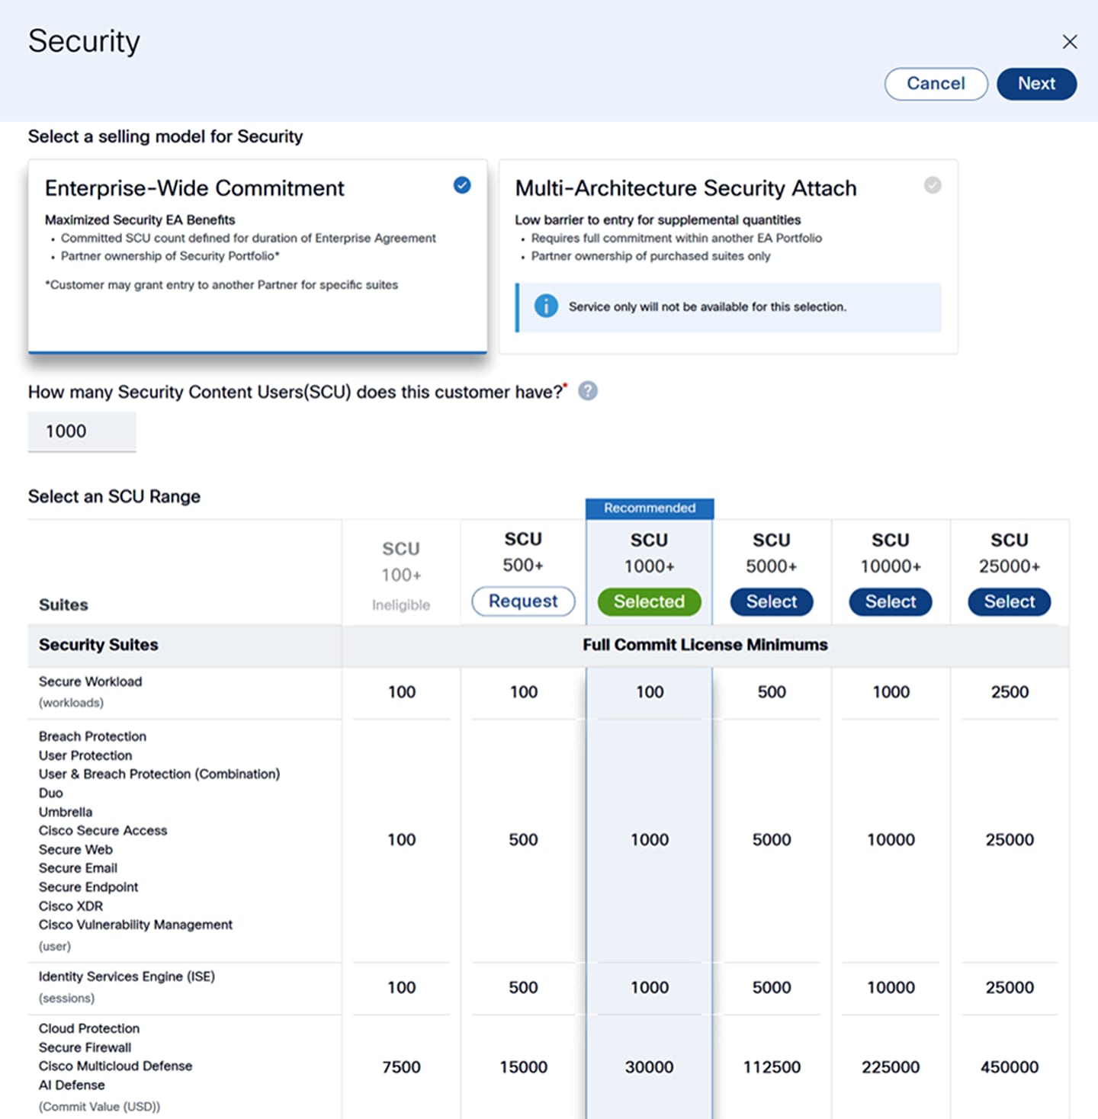Screen dimensions: 1098x1119
Task: Select the Multi-Architecture Security Attach grey checkmark
Action: click(933, 185)
